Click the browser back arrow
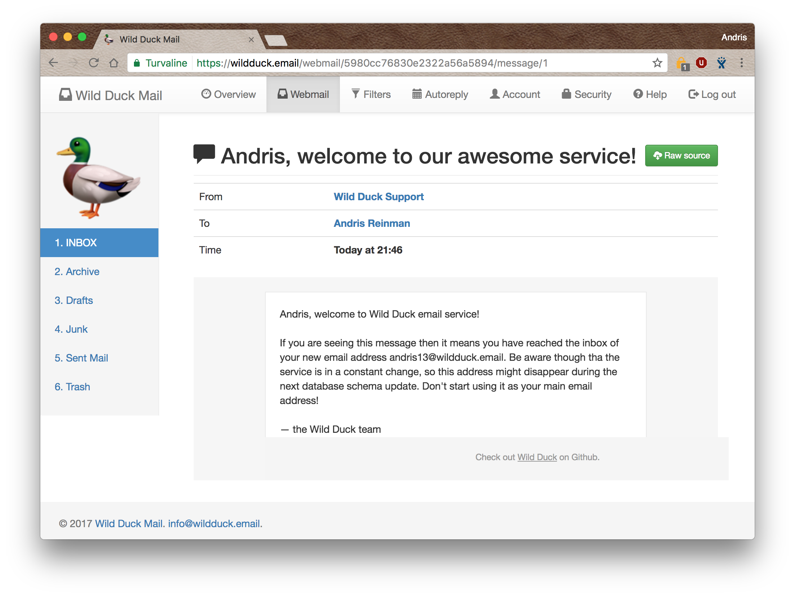795x597 pixels. (53, 63)
